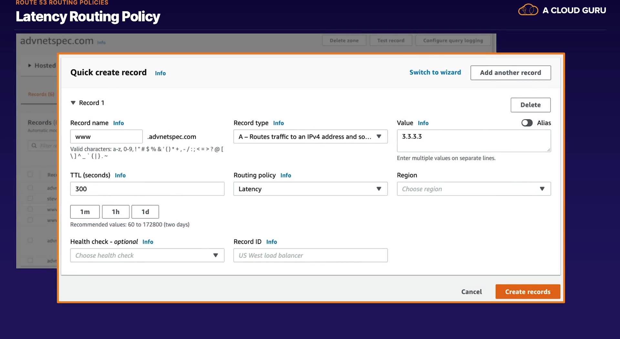Click Info link beside advnetspec.com title
Screen dimensions: 620x339
pyautogui.click(x=101, y=42)
